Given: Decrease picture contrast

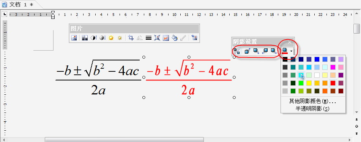Looking at the screenshot, I should pos(102,38).
